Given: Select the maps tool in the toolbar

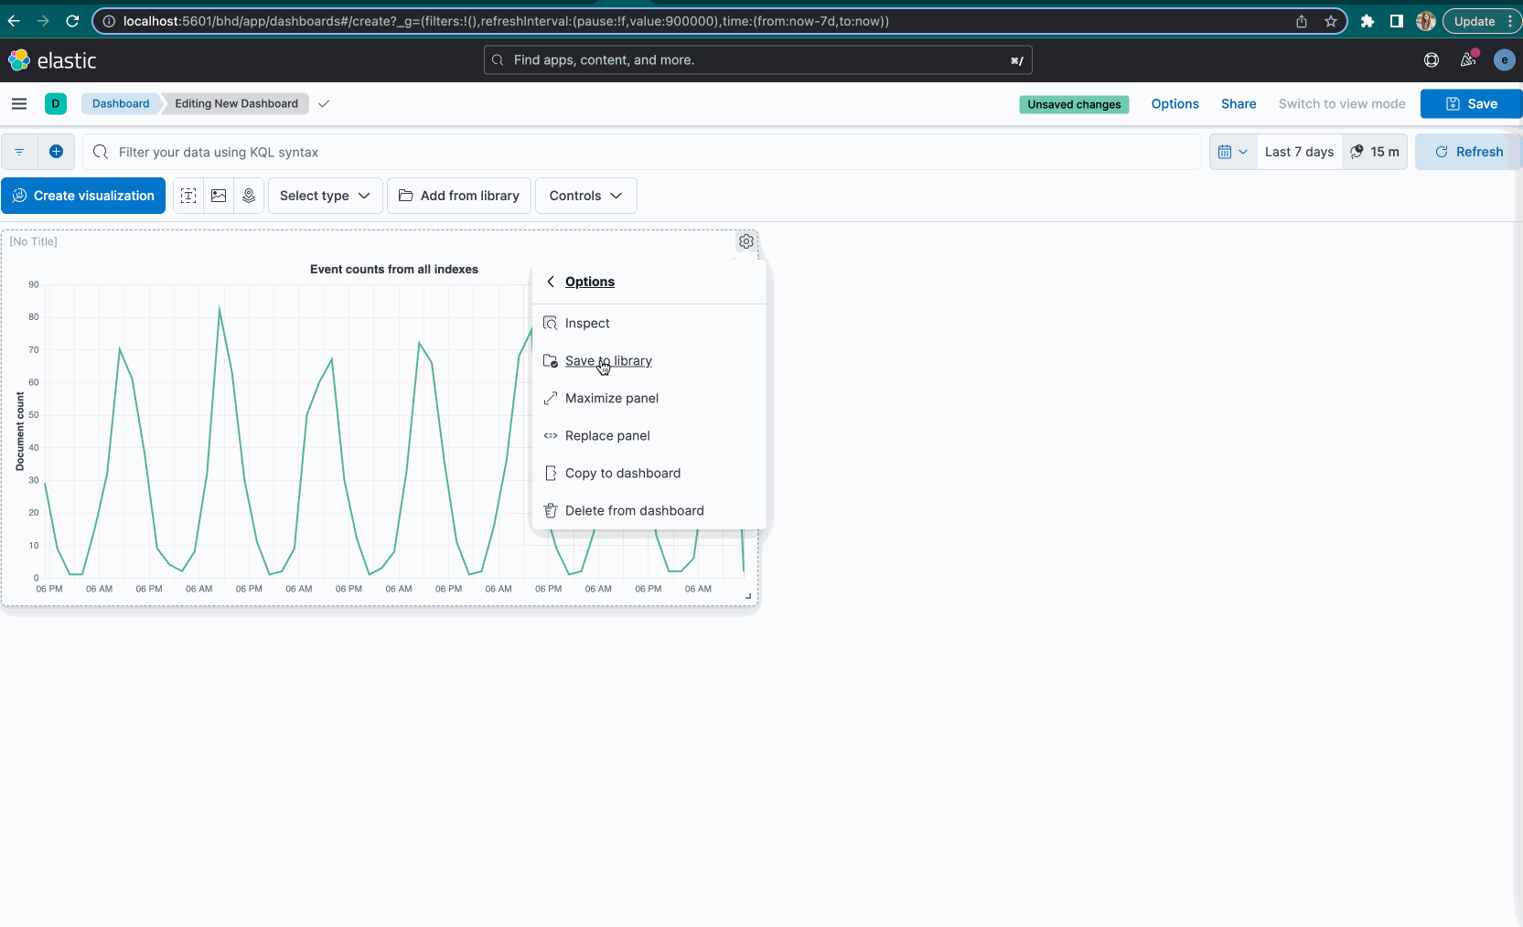Looking at the screenshot, I should (x=249, y=196).
